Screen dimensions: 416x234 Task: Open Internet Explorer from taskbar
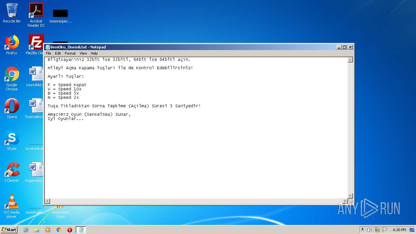point(26,230)
